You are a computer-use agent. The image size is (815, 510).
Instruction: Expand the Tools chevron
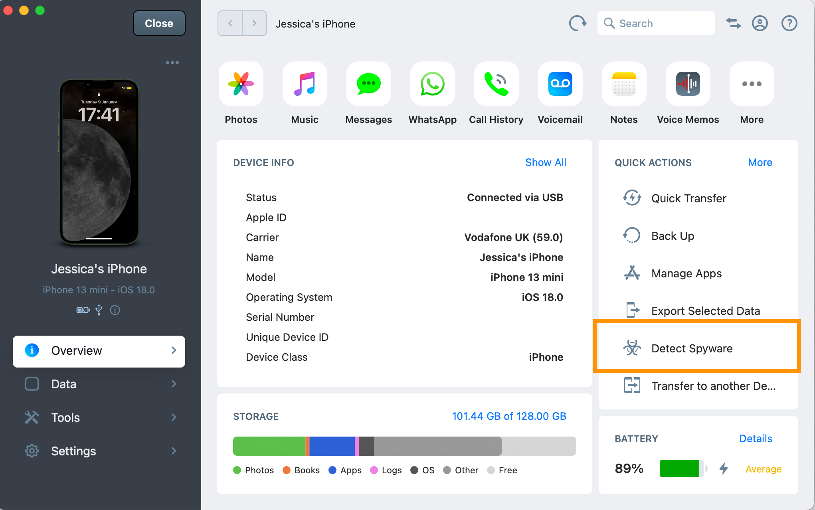174,417
